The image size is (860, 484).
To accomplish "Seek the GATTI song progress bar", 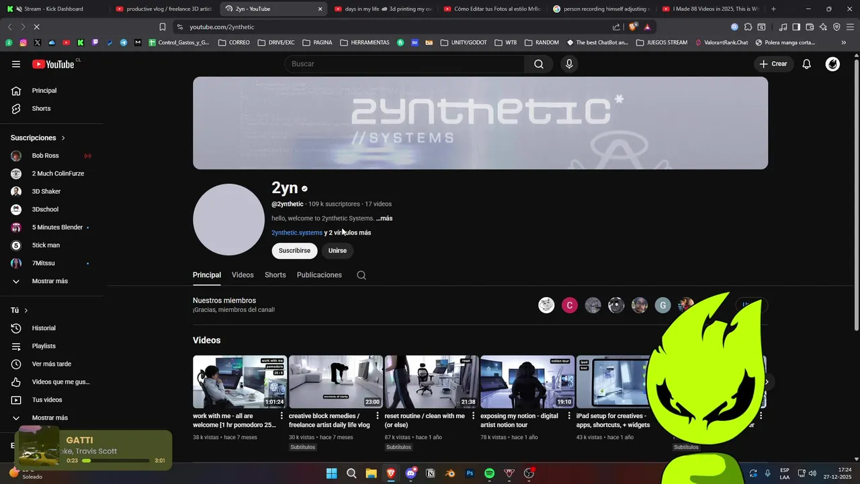I will point(115,460).
